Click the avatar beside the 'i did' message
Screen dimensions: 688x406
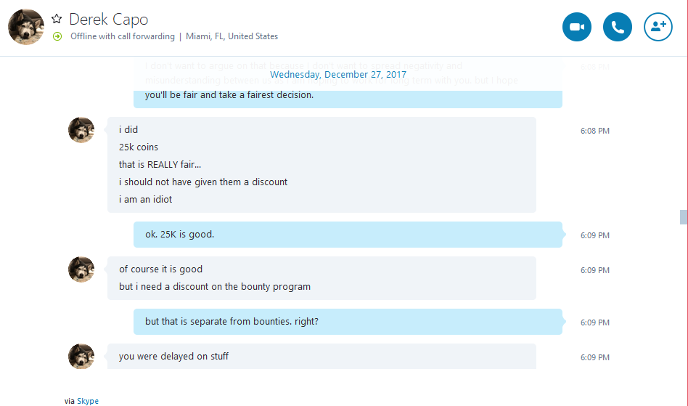81,130
